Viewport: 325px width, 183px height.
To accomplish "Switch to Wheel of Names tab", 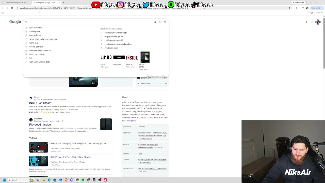I will (x=16, y=3).
